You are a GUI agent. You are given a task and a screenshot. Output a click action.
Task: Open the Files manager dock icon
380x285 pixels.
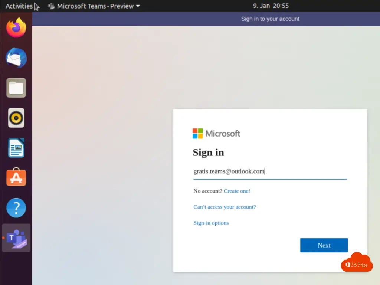pyautogui.click(x=16, y=88)
